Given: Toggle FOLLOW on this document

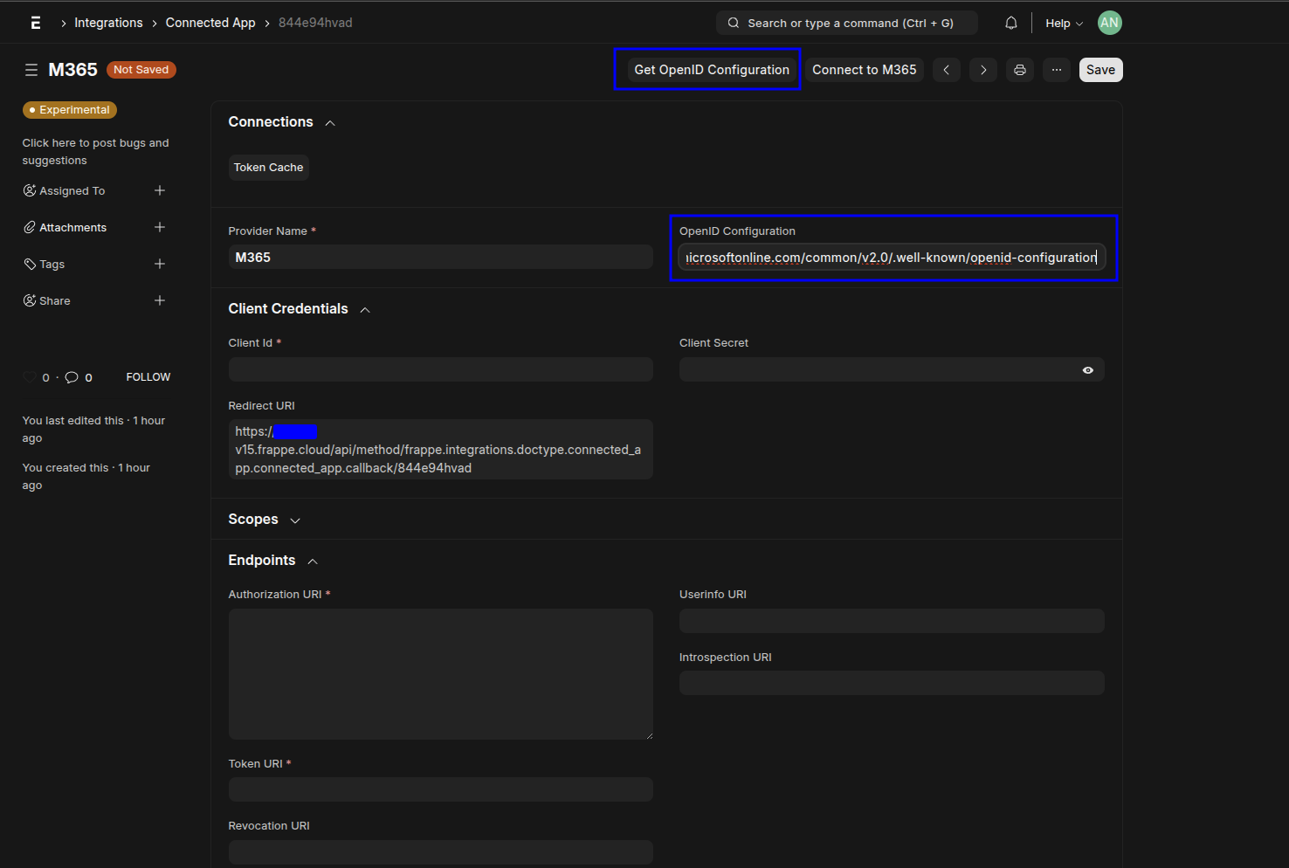Looking at the screenshot, I should point(148,377).
